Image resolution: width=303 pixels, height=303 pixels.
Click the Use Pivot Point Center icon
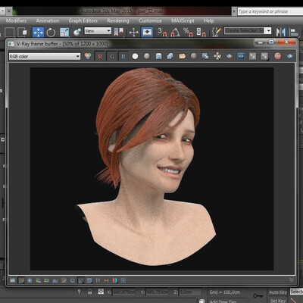coord(119,32)
